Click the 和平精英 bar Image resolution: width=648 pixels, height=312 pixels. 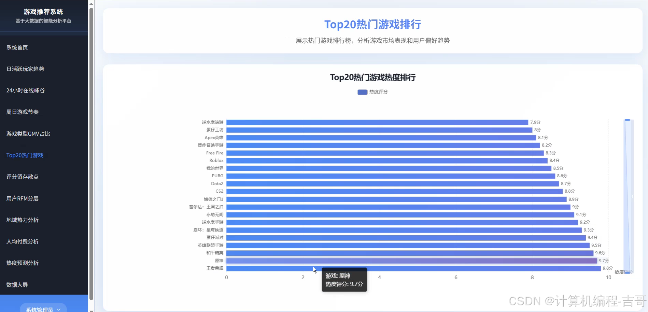410,253
